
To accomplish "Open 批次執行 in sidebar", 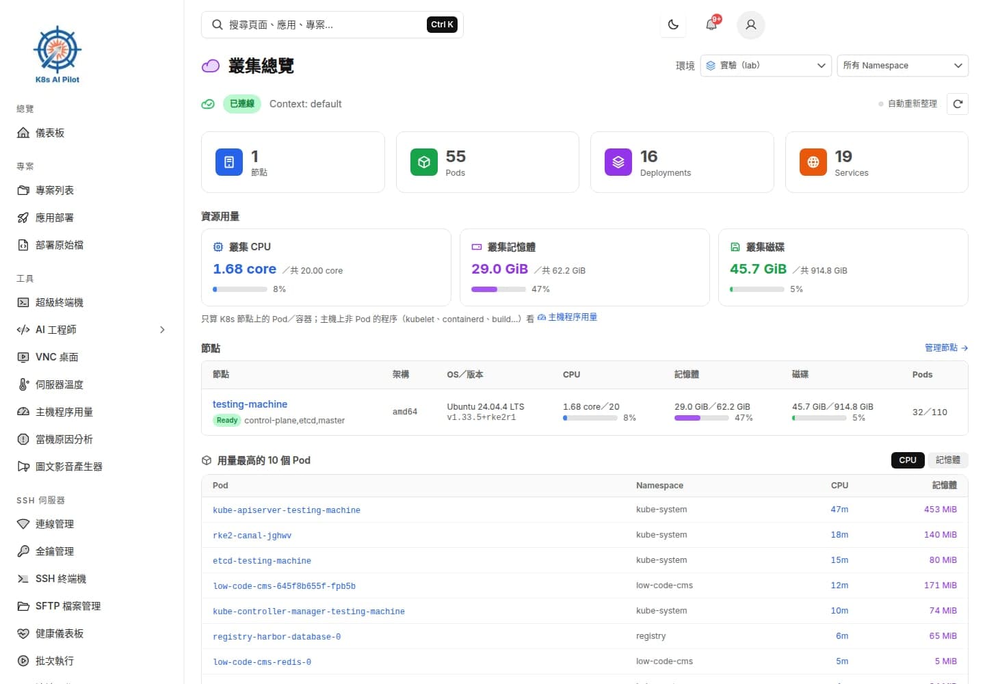I will click(x=92, y=661).
